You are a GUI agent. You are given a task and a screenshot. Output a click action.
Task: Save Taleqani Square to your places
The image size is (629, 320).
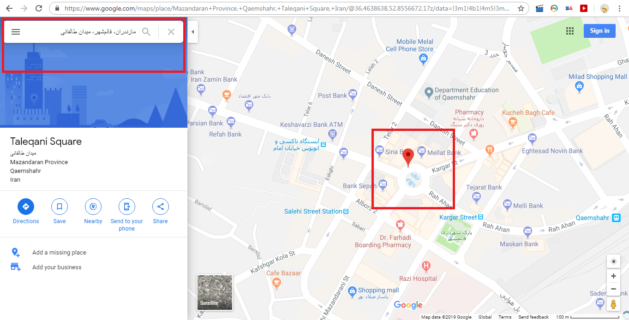(60, 207)
